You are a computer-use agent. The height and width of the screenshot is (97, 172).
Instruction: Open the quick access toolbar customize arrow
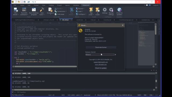[35, 2]
